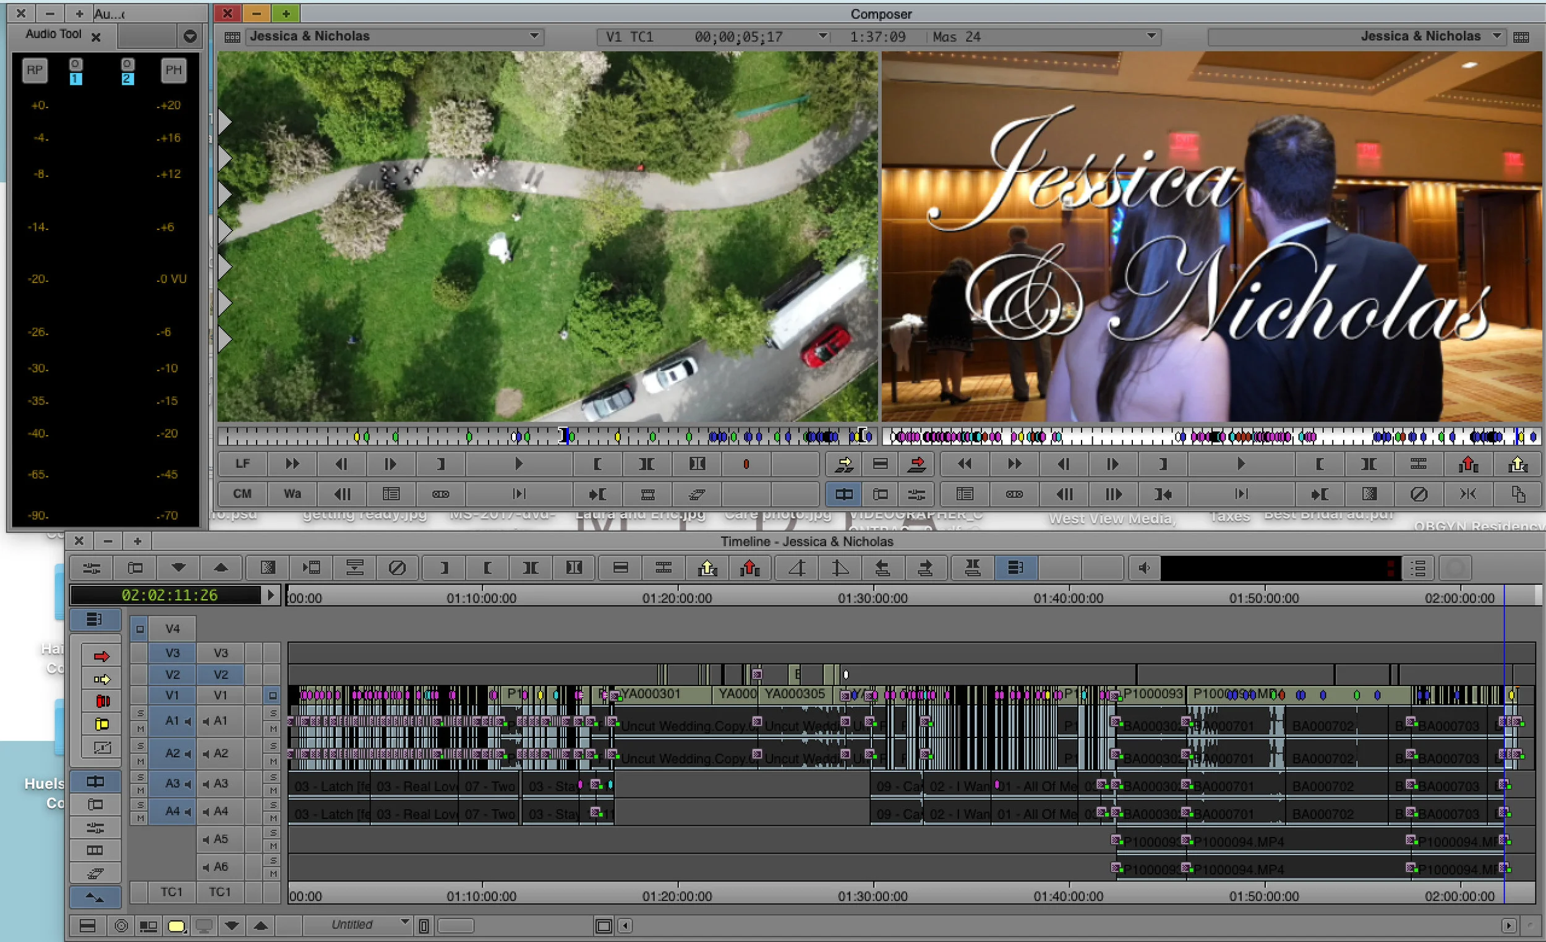Mute the A5 audio track
Image resolution: width=1546 pixels, height=942 pixels.
[x=273, y=846]
